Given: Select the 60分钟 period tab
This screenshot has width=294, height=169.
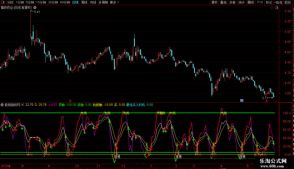Looking at the screenshot, I should [x=65, y=2].
